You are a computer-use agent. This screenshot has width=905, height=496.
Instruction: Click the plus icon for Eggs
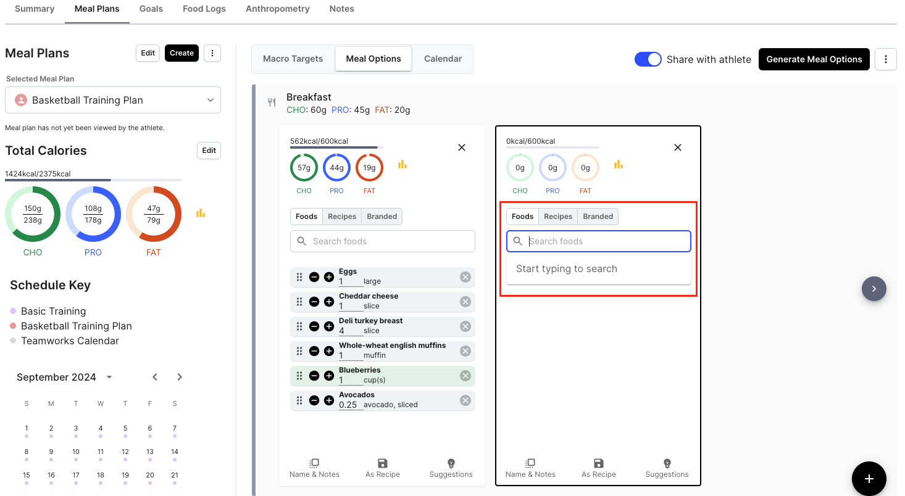coord(329,277)
